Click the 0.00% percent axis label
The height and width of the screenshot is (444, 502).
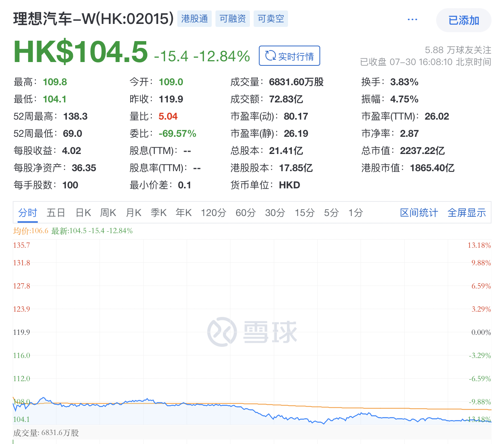(481, 332)
